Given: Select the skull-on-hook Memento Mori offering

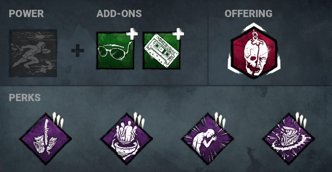Looking at the screenshot, I should [x=254, y=51].
